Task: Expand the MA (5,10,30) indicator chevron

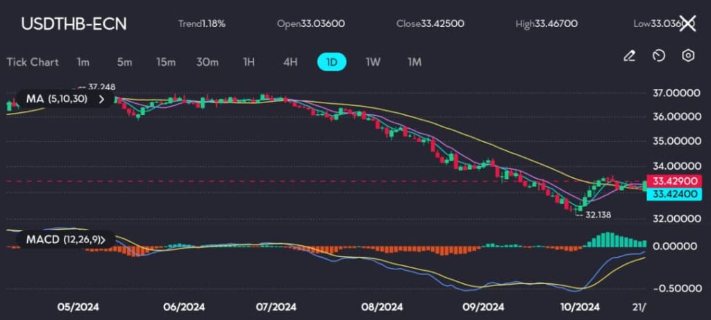Action: pos(103,100)
